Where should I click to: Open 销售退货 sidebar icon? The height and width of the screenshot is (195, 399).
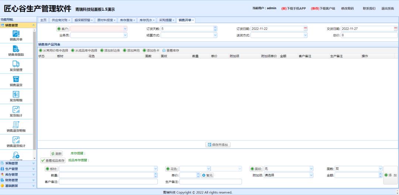pyautogui.click(x=16, y=81)
